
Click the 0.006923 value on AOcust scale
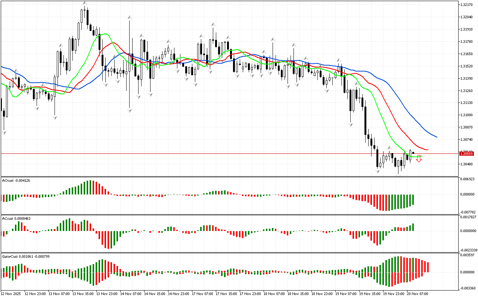468,180
